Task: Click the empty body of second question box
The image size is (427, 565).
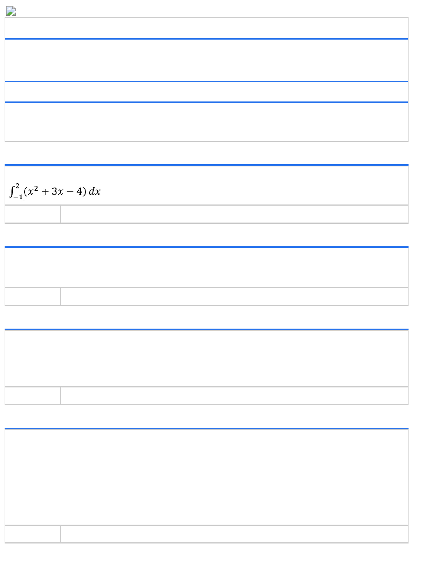Action: (206, 268)
